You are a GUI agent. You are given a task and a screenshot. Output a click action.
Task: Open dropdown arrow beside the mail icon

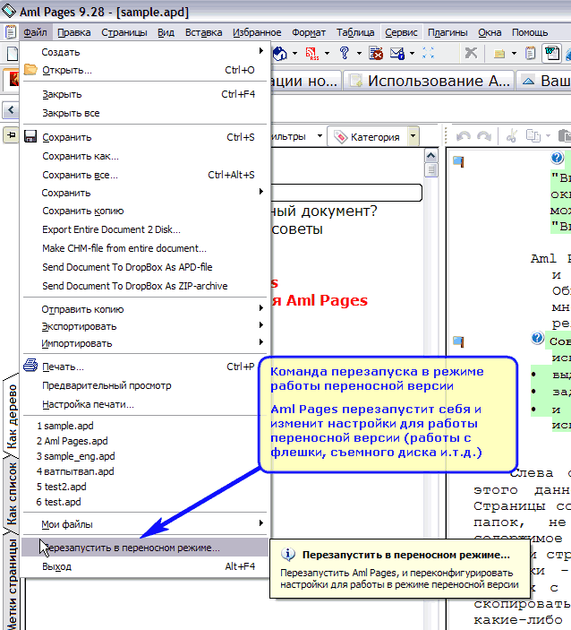point(412,53)
